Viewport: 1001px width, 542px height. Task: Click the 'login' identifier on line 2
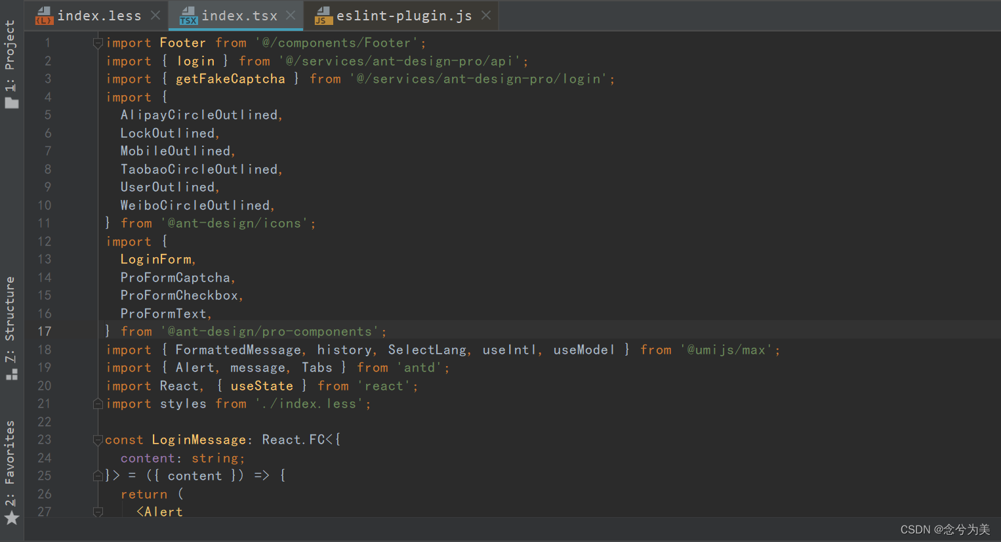coord(195,61)
